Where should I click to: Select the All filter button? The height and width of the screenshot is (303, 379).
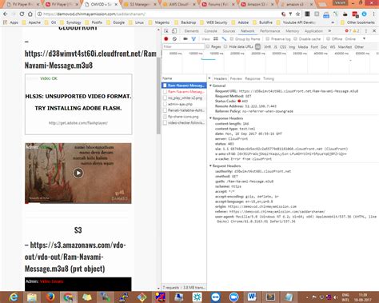tap(257, 47)
